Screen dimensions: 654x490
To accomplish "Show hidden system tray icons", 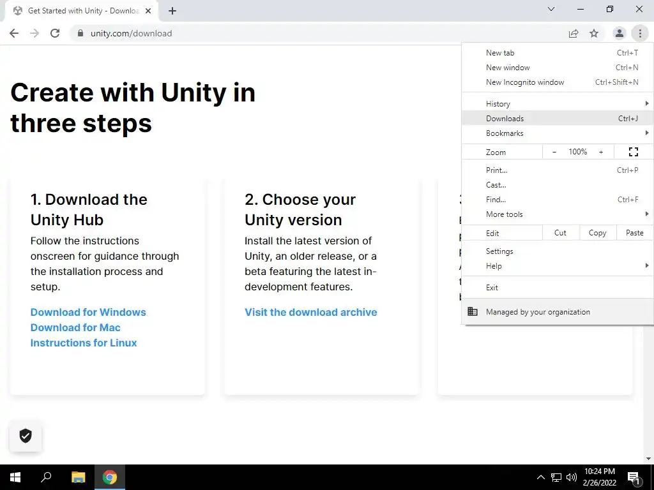I will point(540,477).
